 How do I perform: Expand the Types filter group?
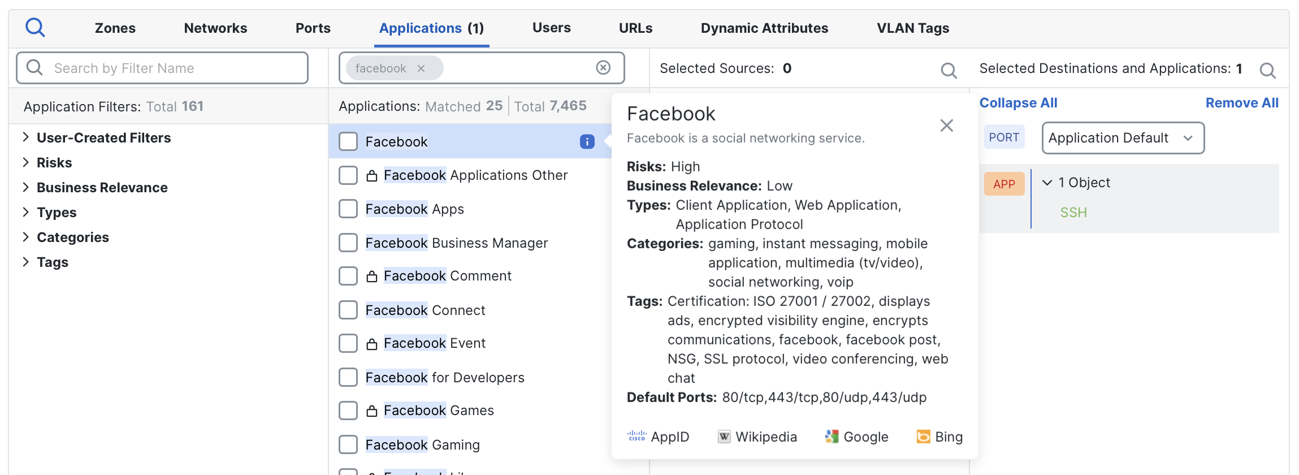[x=25, y=211]
